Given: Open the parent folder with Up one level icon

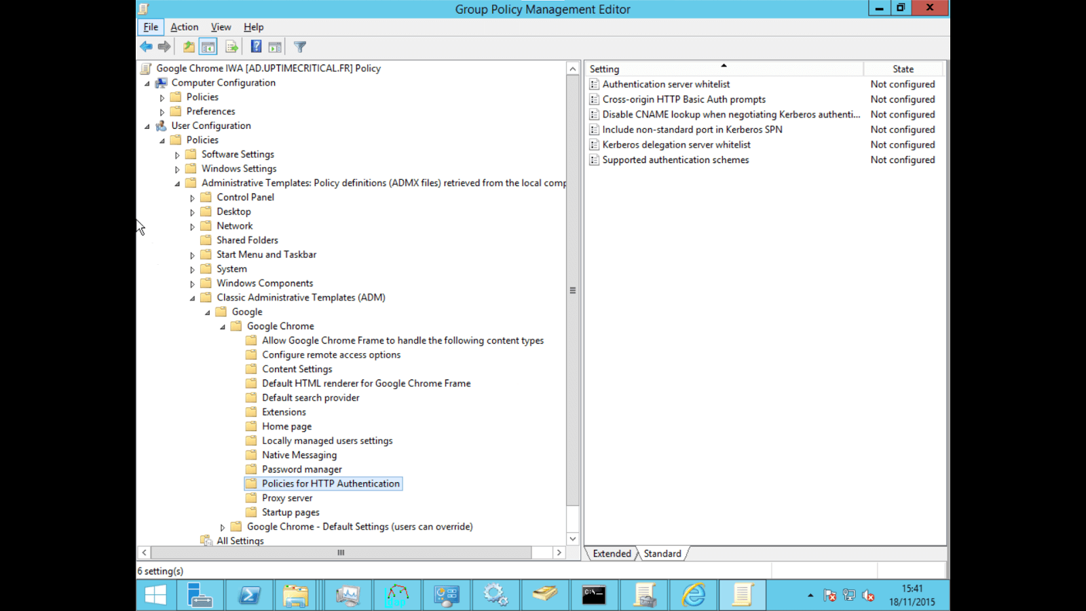Looking at the screenshot, I should (x=188, y=46).
